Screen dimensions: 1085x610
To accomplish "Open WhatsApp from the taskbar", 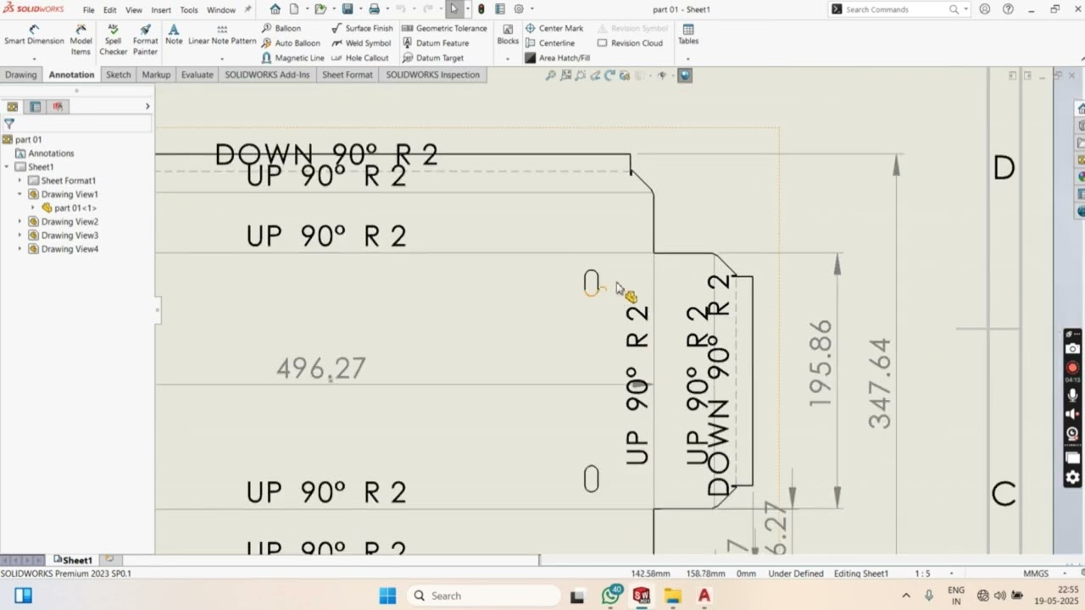I will click(x=610, y=596).
